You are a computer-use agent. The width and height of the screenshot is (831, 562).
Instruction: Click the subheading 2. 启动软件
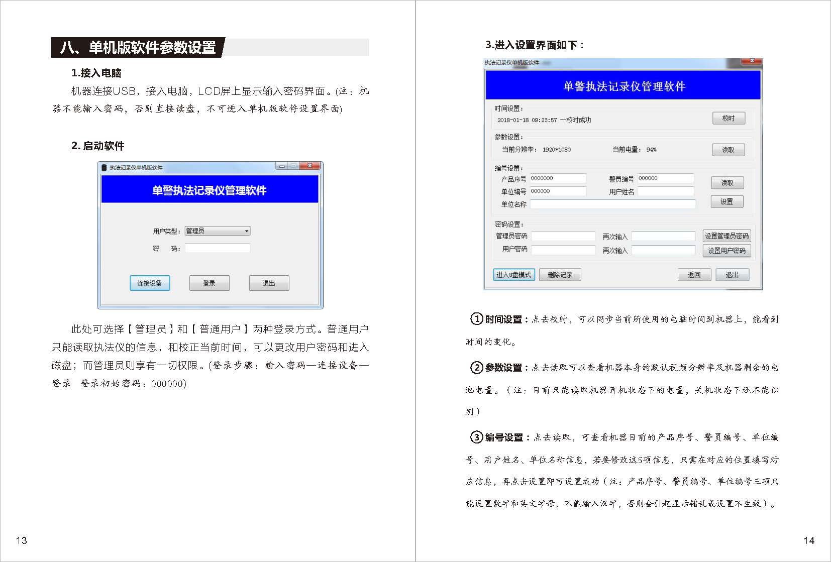pyautogui.click(x=98, y=146)
